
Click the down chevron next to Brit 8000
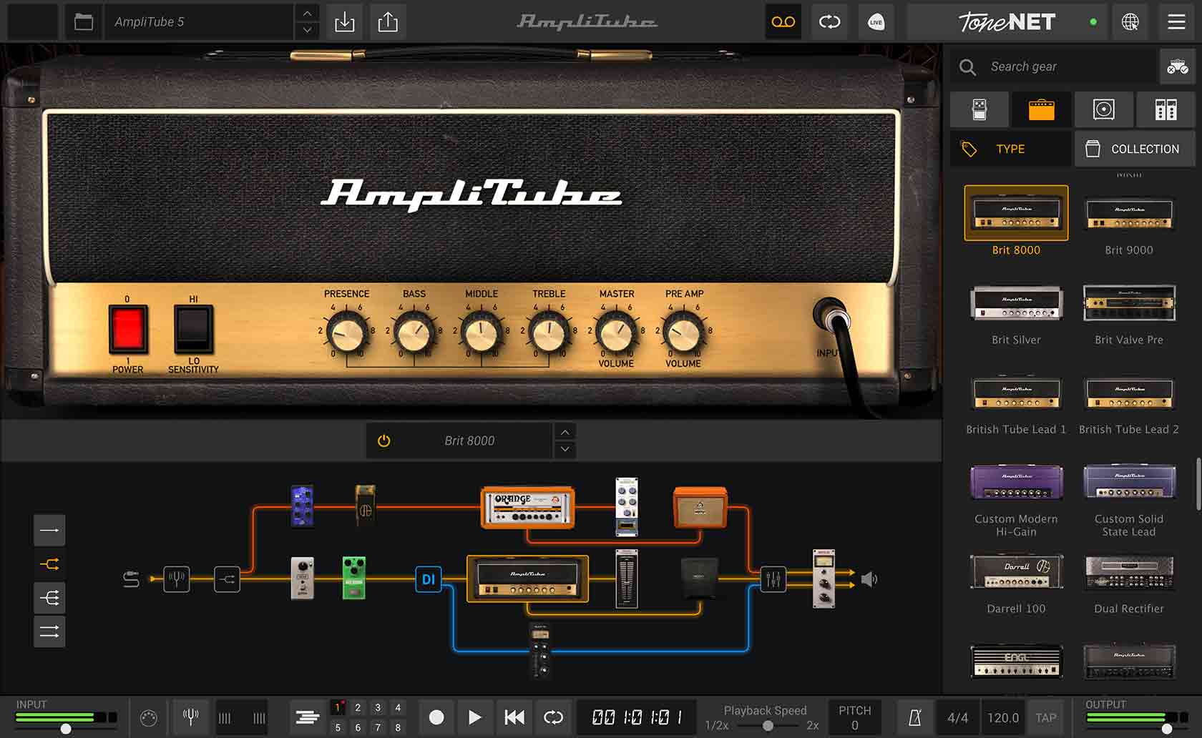[x=565, y=450]
